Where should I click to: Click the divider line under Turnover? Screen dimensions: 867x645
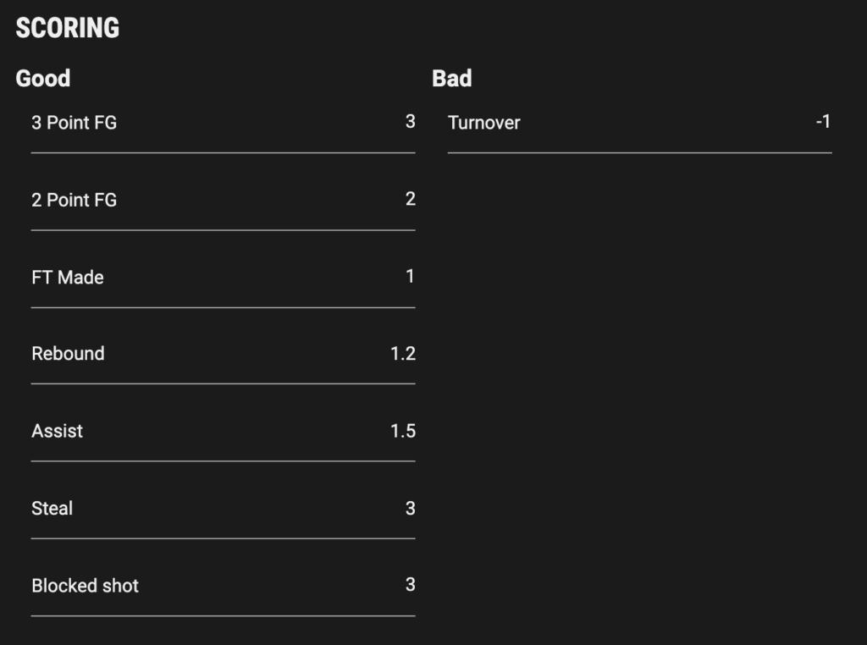click(x=640, y=152)
